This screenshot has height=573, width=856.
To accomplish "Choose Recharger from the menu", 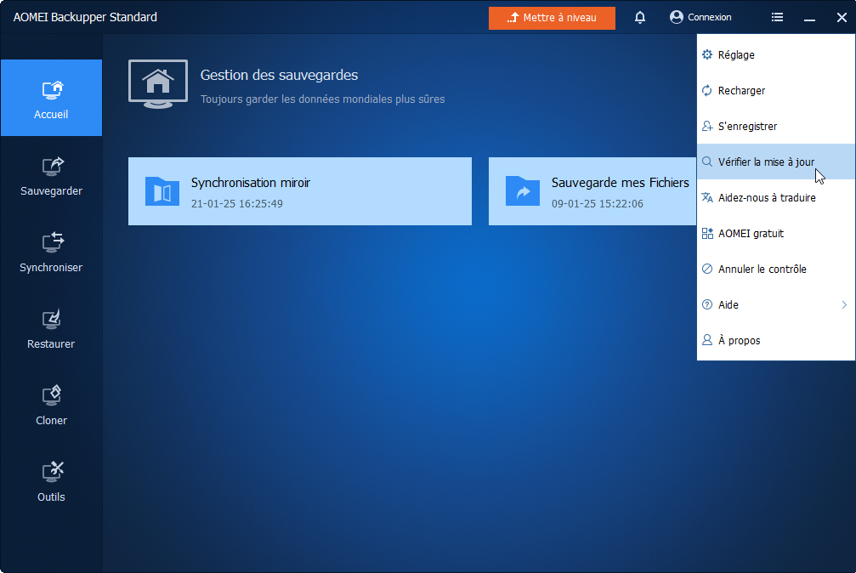I will point(776,91).
